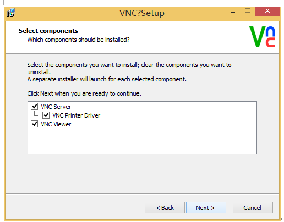Click empty space in components list box

[142, 141]
